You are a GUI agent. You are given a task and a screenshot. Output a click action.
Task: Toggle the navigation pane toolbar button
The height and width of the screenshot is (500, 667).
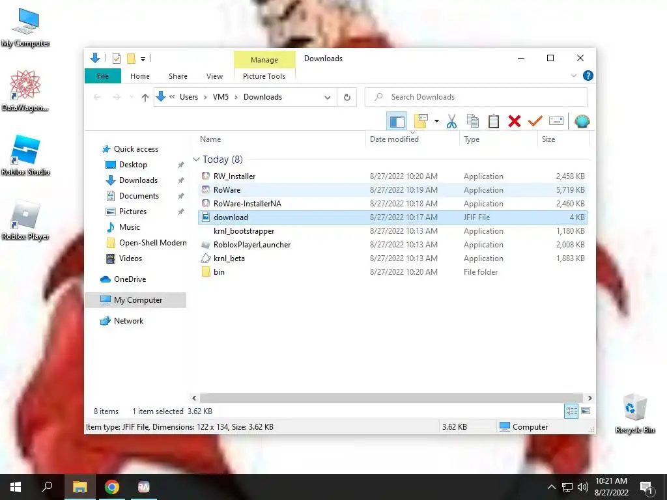pos(397,122)
